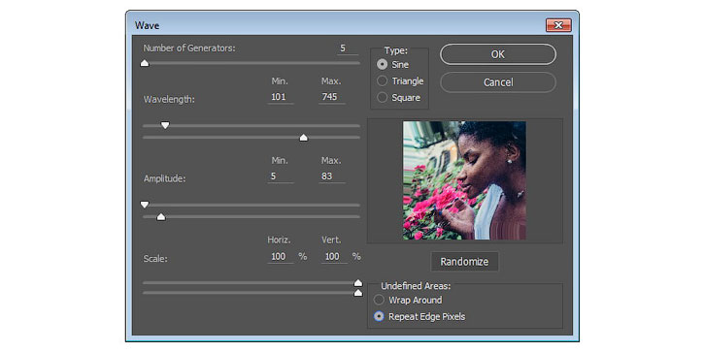
Task: Click the Wavelength maximum slider handle
Action: 304,138
